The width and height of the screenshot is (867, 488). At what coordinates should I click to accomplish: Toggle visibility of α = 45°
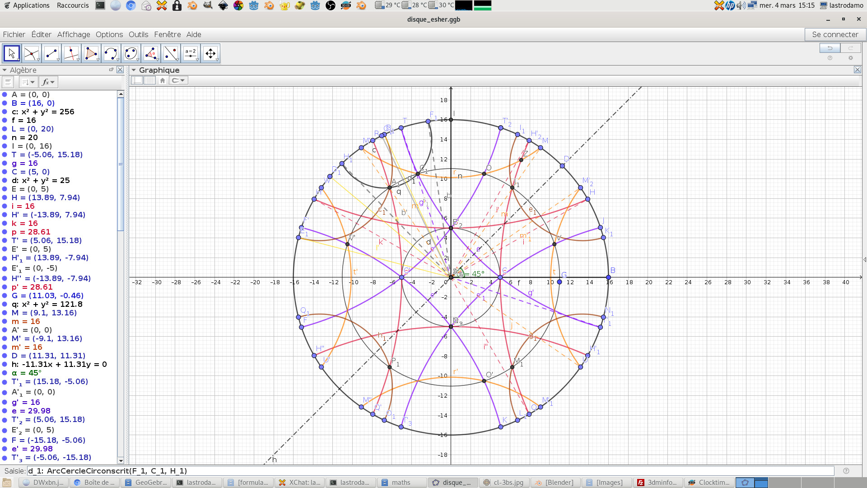[x=5, y=373]
